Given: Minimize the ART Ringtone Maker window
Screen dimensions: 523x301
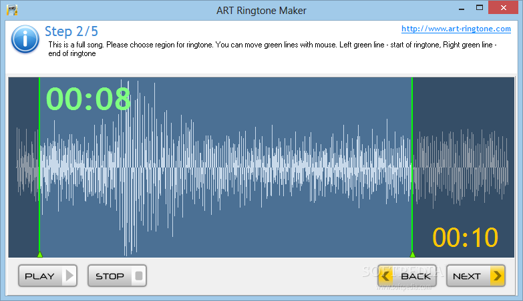Looking at the screenshot, I should (462, 8).
